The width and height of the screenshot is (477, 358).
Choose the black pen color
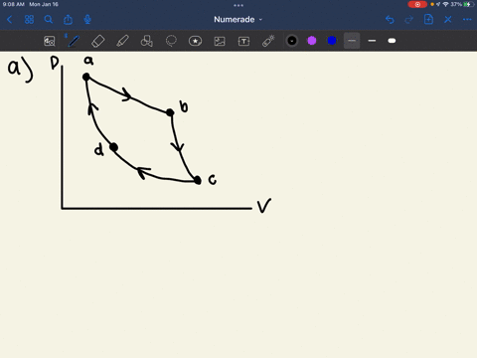(292, 41)
